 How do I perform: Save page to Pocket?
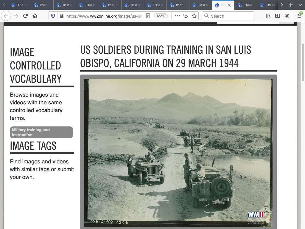tap(186, 16)
